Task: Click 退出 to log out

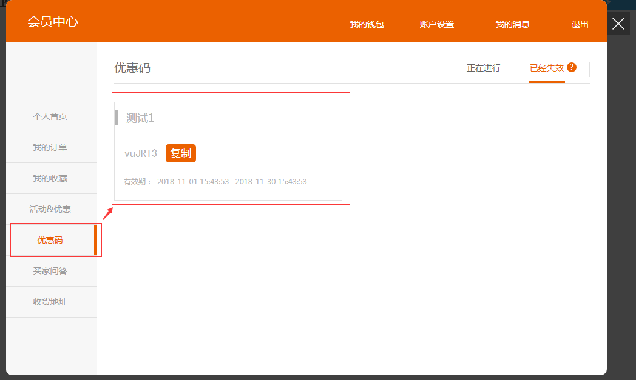Action: pyautogui.click(x=580, y=24)
